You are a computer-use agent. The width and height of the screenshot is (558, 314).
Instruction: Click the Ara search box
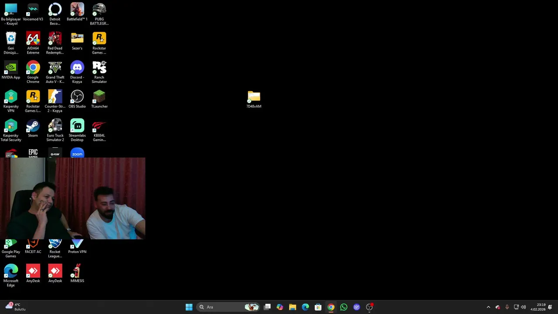228,307
